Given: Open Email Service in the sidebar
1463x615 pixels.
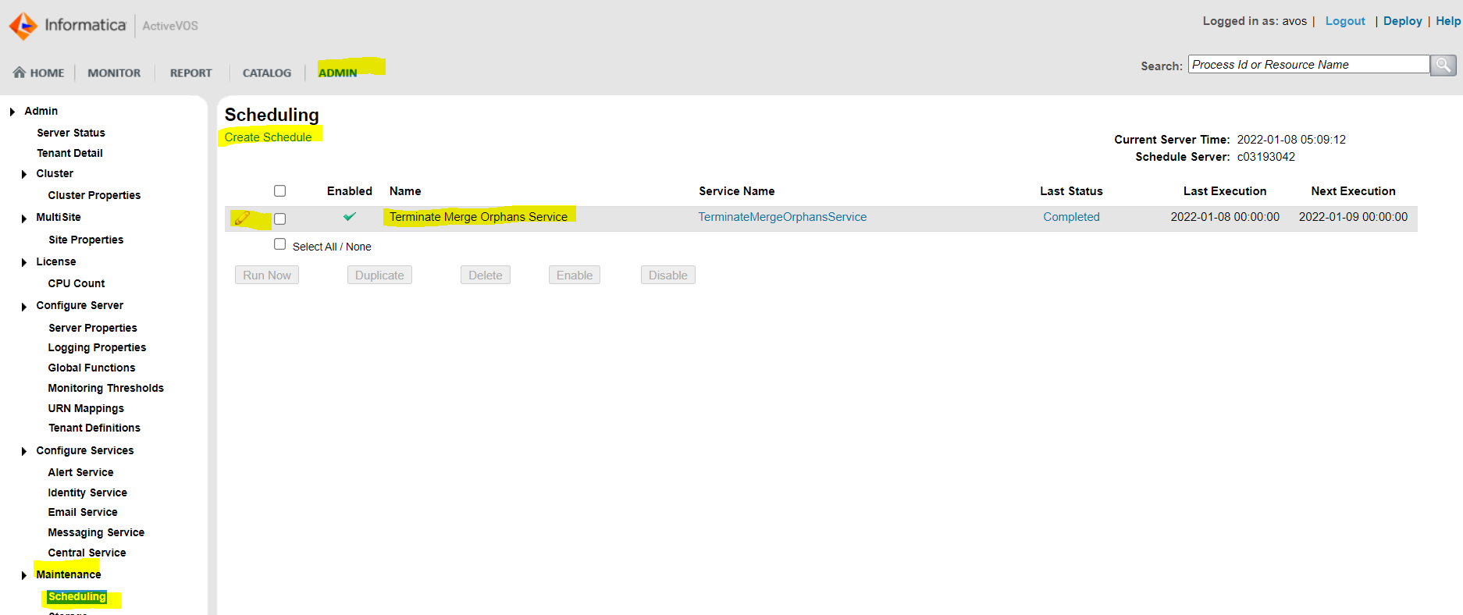Looking at the screenshot, I should [x=83, y=512].
